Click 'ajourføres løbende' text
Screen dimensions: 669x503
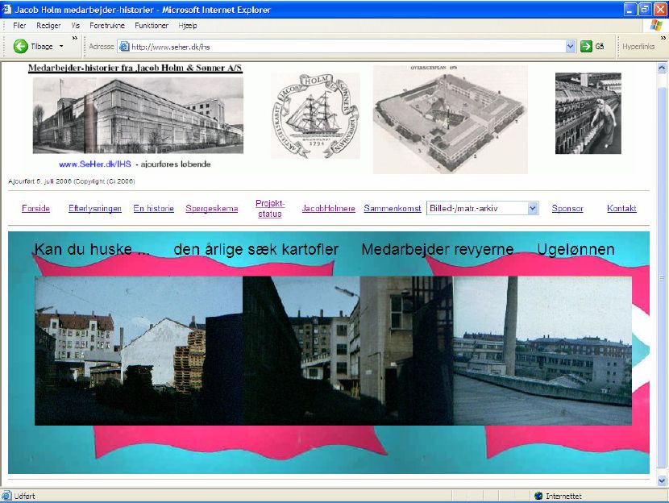pos(176,164)
